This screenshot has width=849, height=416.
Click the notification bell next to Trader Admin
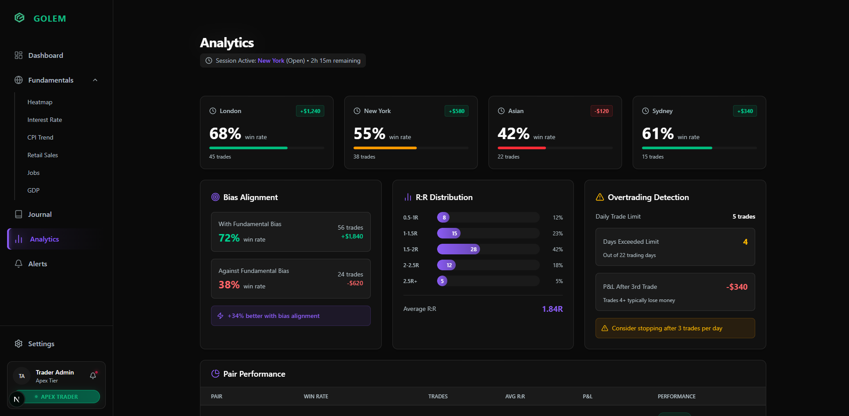point(93,375)
